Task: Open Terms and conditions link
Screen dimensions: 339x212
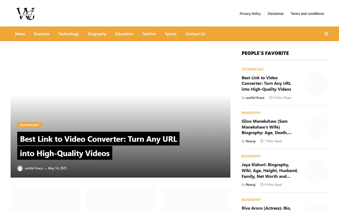Action: click(307, 14)
